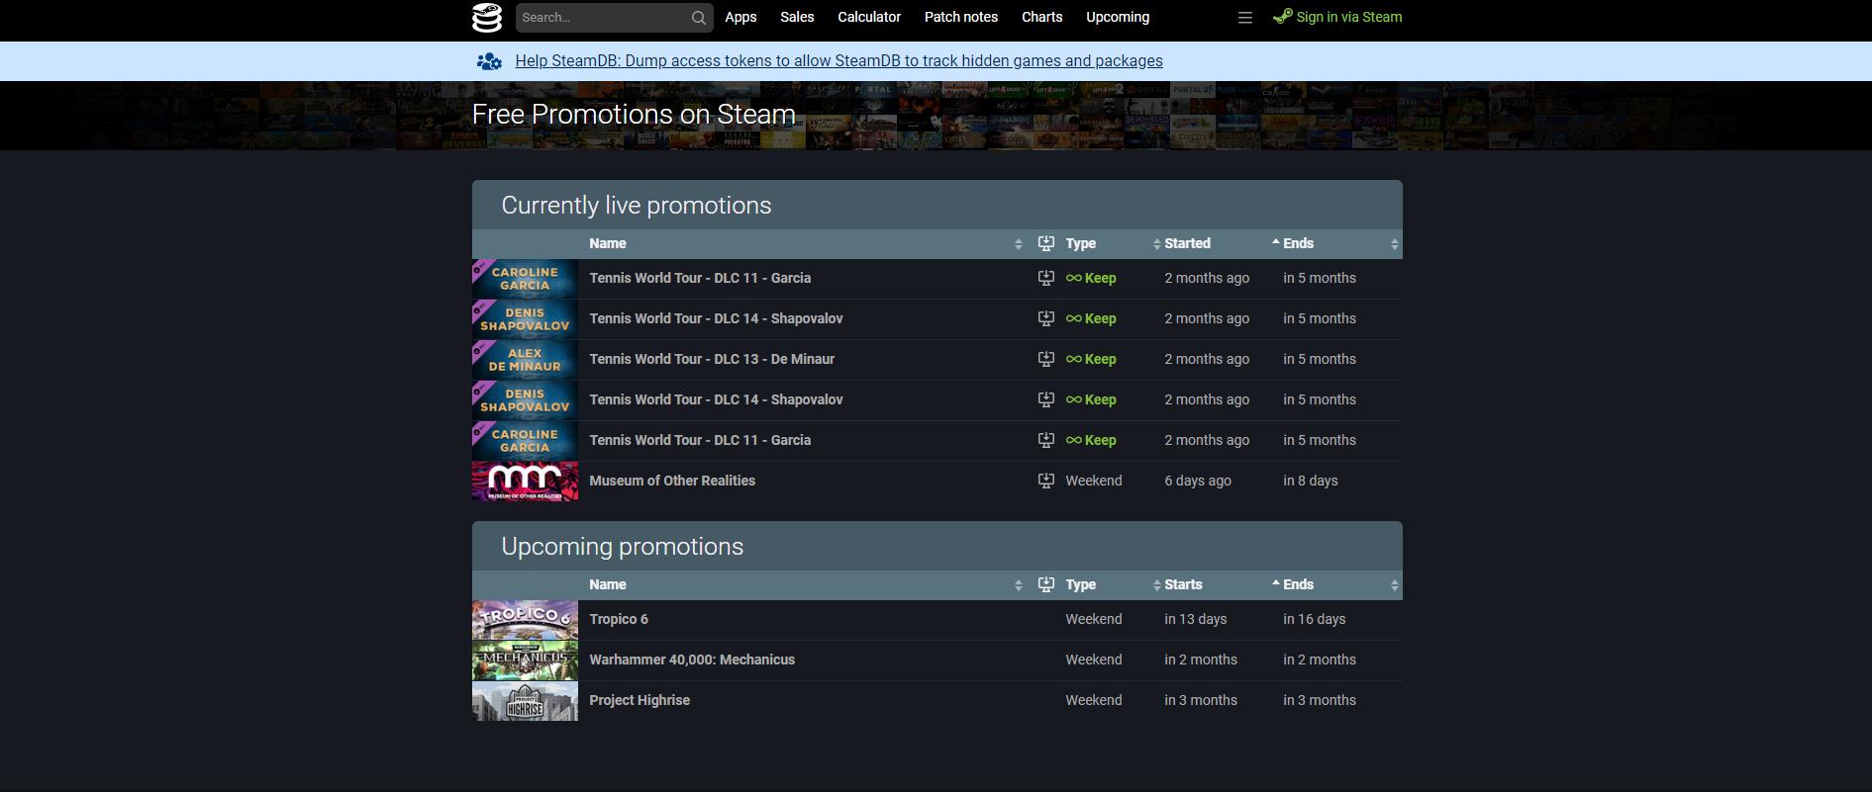Click 'in 13 days' starts value
Screen dimensions: 1872x792
1196,619
